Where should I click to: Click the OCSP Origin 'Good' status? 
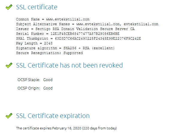click(48, 88)
